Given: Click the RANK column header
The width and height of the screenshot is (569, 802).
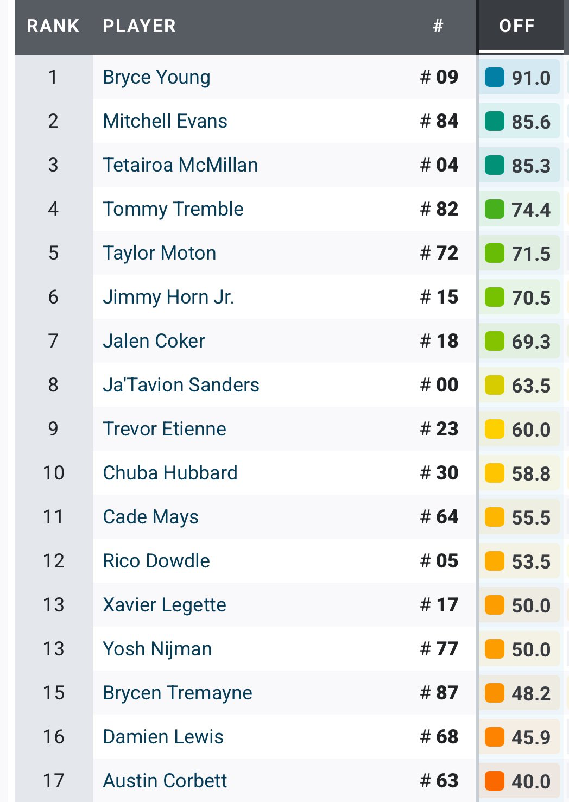Looking at the screenshot, I should [53, 26].
